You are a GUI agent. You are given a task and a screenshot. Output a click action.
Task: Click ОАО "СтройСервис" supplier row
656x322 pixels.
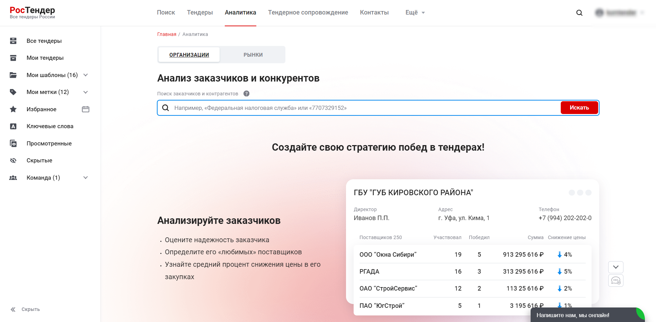pos(472,288)
